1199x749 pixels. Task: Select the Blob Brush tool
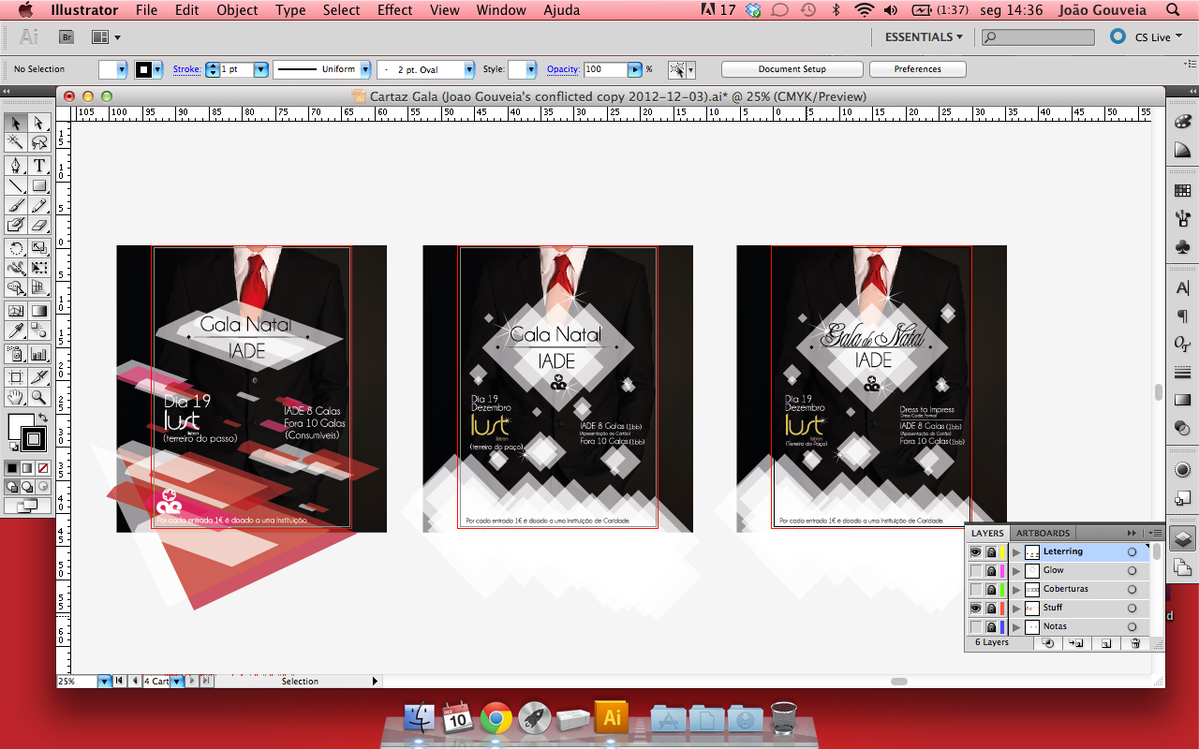[16, 225]
